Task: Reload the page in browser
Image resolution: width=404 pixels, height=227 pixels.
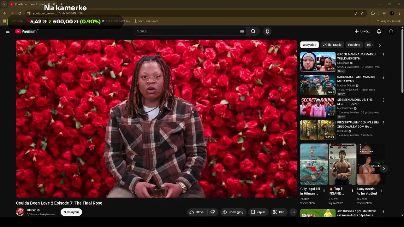Action: click(x=20, y=13)
